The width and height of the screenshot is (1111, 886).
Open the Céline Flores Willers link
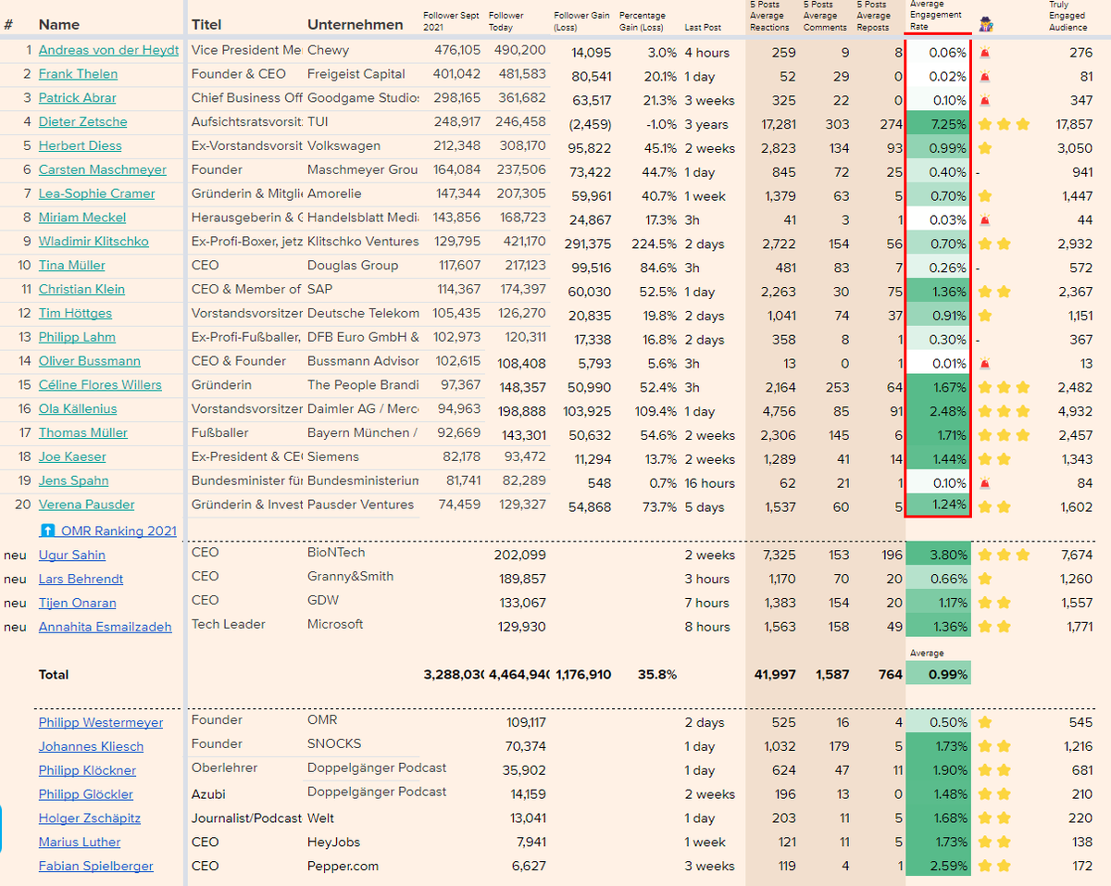coord(100,385)
